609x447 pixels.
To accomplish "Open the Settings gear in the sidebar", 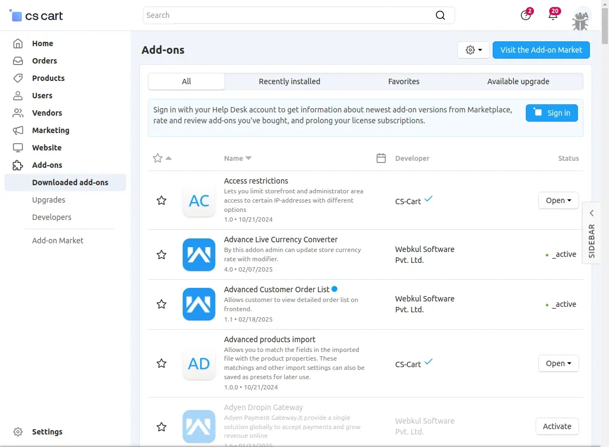I will click(18, 432).
